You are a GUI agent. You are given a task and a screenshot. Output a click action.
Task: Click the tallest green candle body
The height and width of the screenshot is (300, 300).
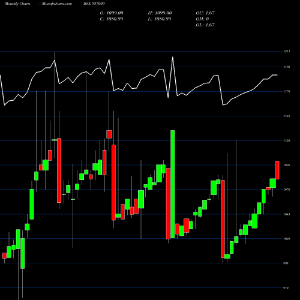173,184
